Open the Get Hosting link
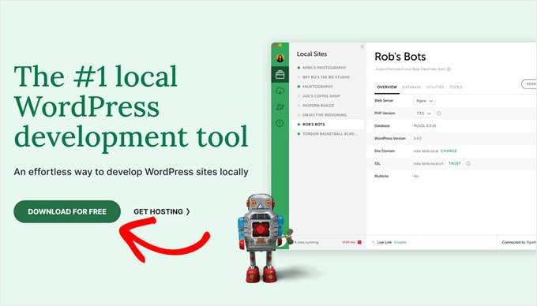The image size is (537, 306). pyautogui.click(x=162, y=211)
